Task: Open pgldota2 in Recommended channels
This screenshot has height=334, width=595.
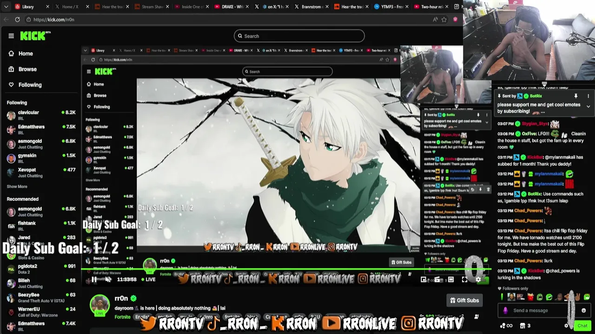Action: [x=41, y=269]
